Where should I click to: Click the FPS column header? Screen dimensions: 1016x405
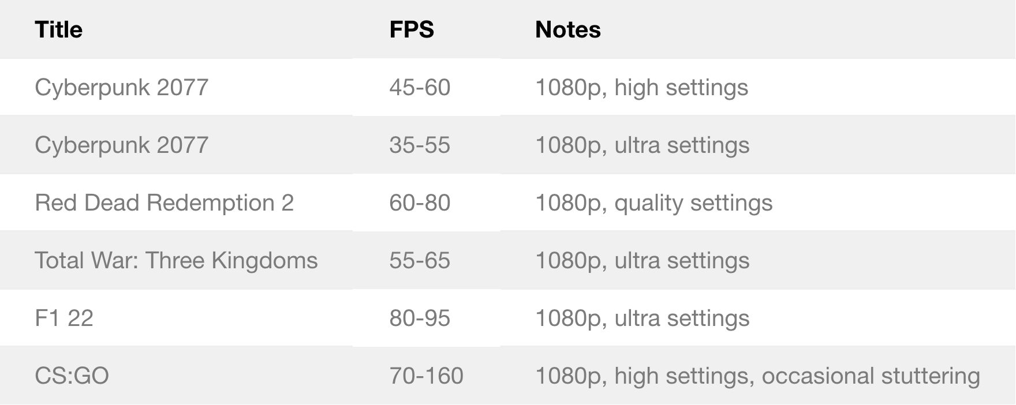tap(412, 29)
